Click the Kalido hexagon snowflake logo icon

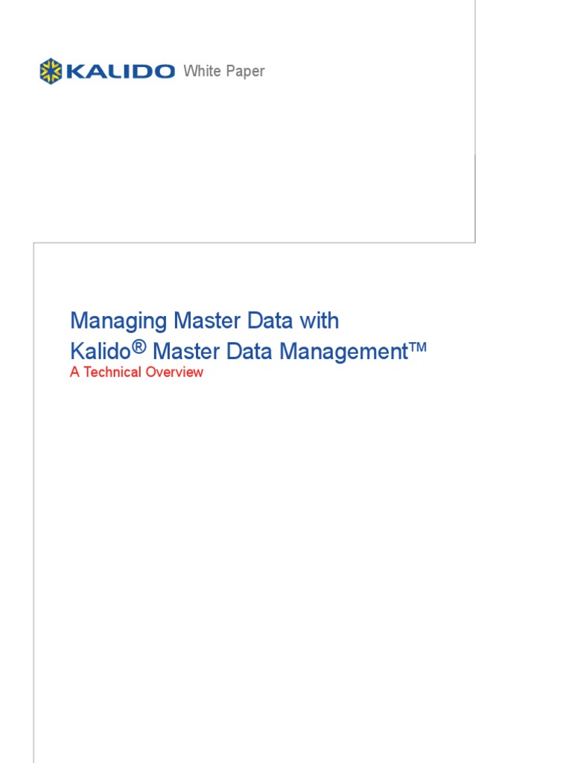point(51,72)
